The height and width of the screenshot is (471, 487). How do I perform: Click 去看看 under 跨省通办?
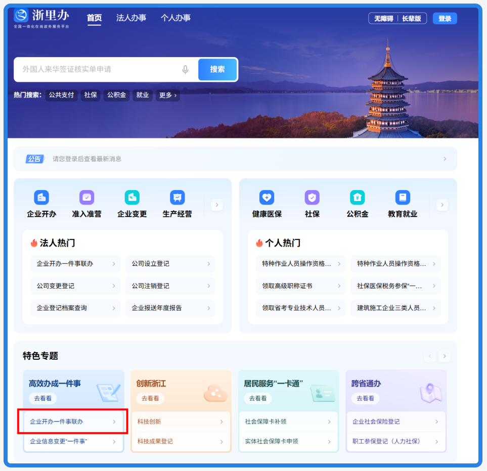tap(365, 398)
